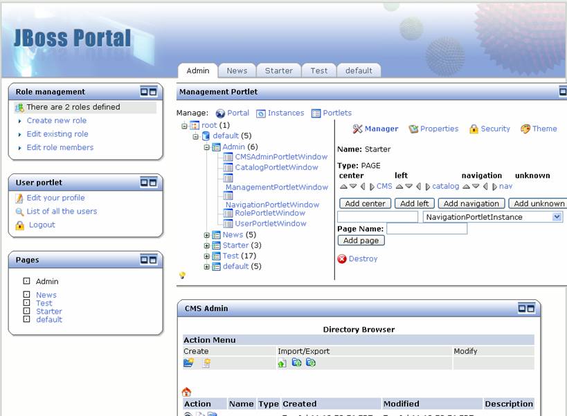This screenshot has height=416, width=567.
Task: Click the Add navigation button
Action: point(471,203)
